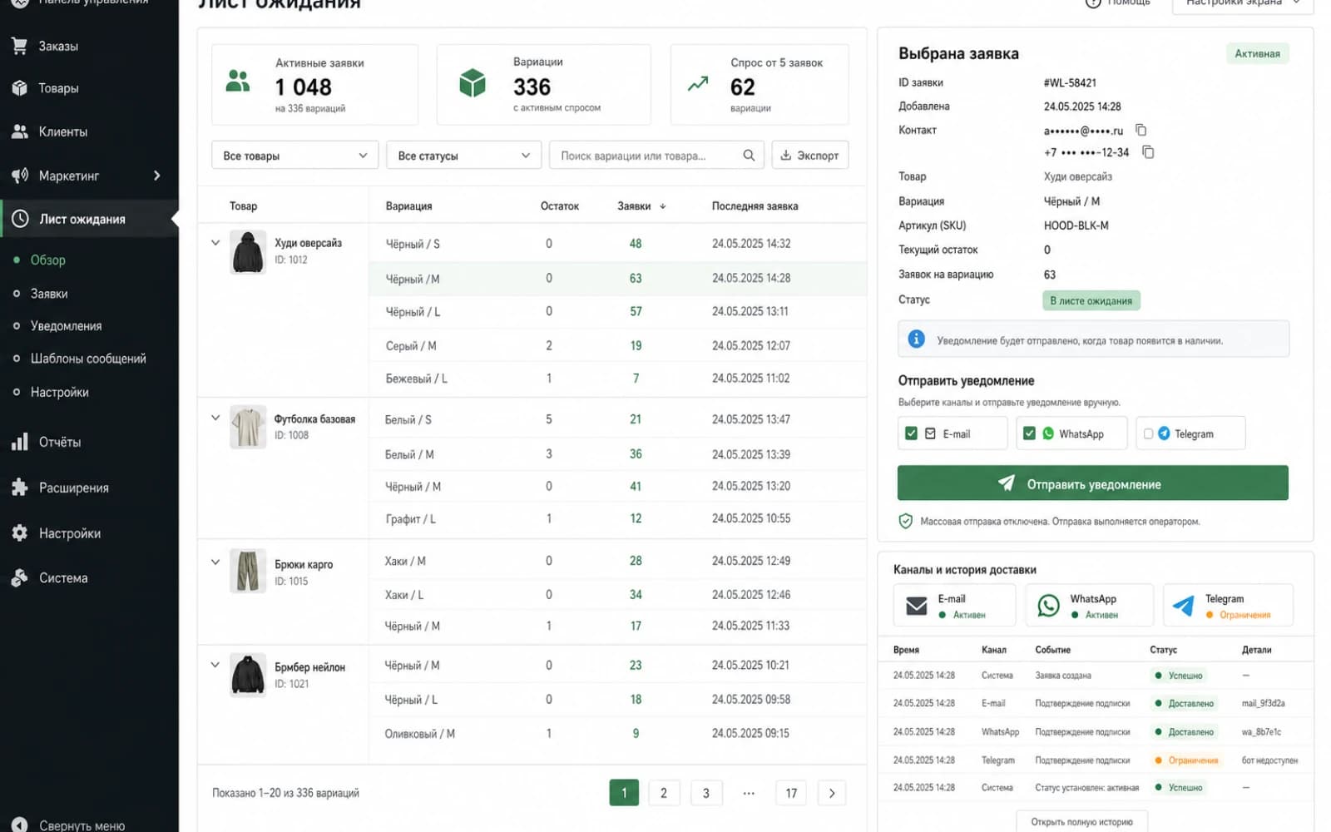
Task: Click the Расширения puzzle piece icon
Action: [x=19, y=488]
